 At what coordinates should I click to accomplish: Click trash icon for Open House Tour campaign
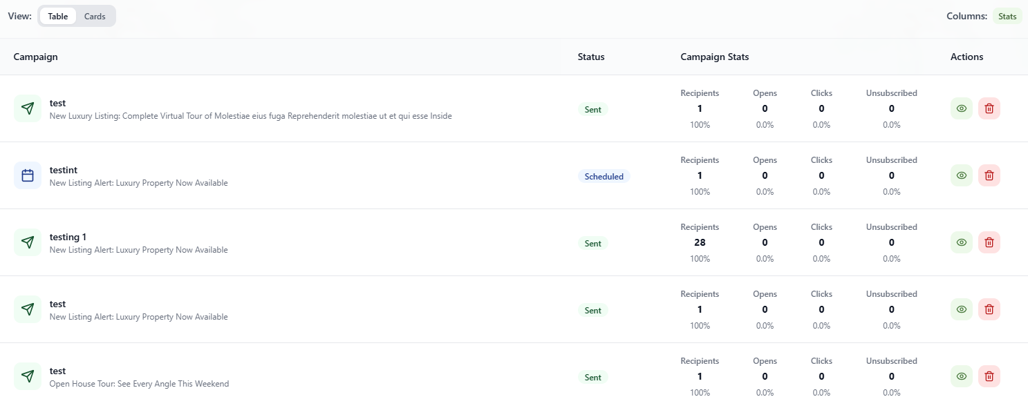pyautogui.click(x=989, y=376)
